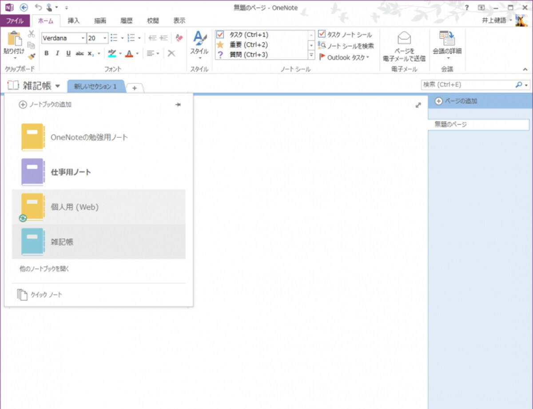Apply italic formatting
The width and height of the screenshot is (533, 409).
tap(57, 53)
